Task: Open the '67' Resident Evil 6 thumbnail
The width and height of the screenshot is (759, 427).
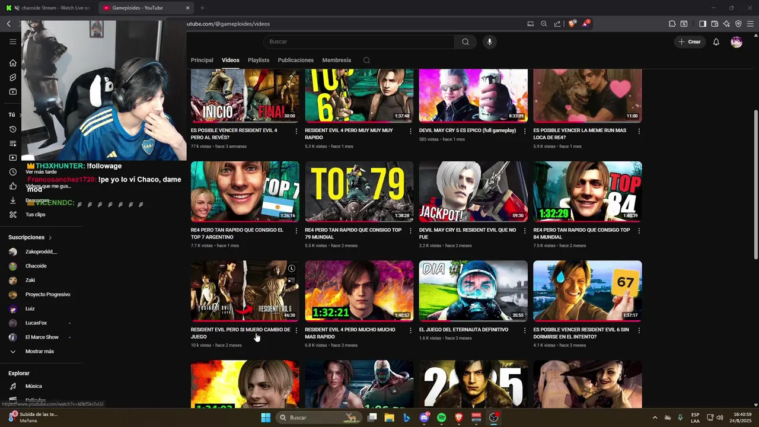Action: click(x=587, y=291)
